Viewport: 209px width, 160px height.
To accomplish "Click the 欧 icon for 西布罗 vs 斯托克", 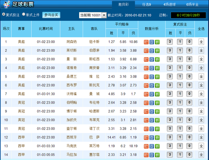I will pyautogui.click(x=146, y=85).
